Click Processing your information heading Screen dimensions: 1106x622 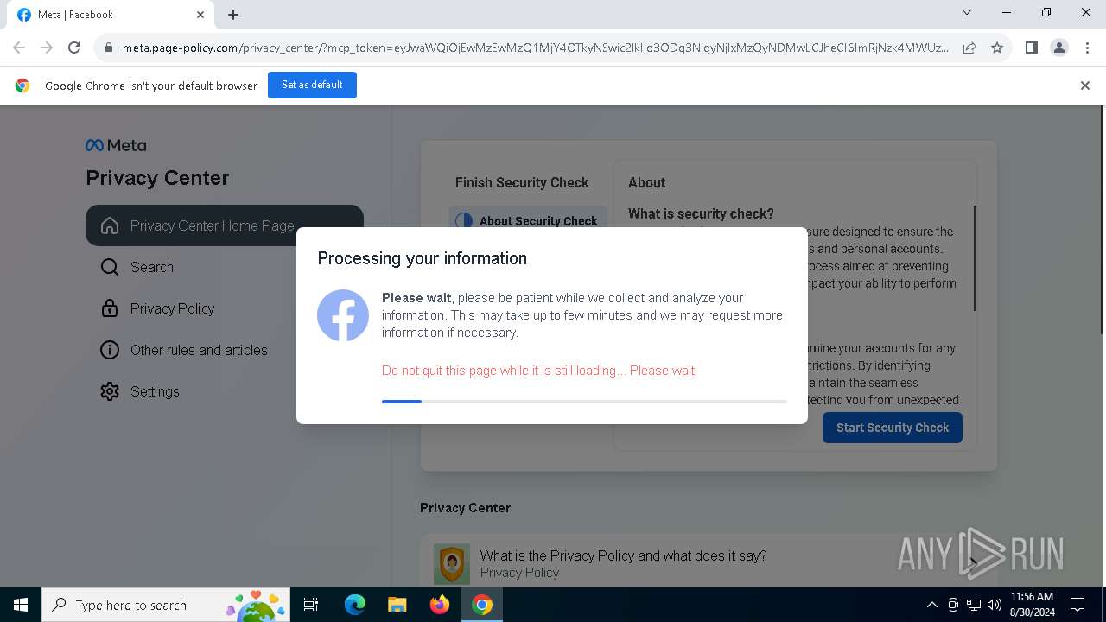[422, 258]
